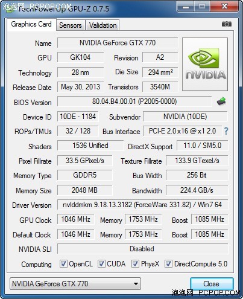
Task: Open the Validation tab
Action: click(103, 25)
